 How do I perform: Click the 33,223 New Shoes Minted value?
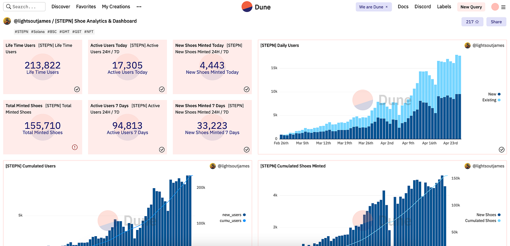pos(212,126)
